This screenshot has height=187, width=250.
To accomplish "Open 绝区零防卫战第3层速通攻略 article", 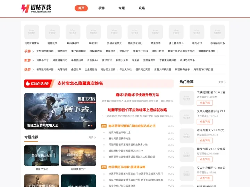I will point(127,167).
